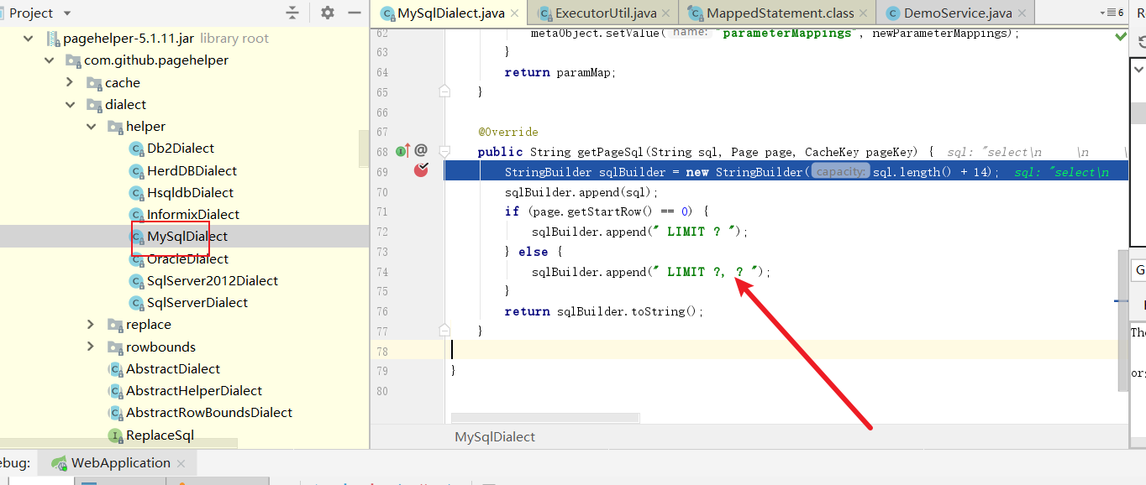Collapse the dialect package folder
Image resolution: width=1146 pixels, height=485 pixels.
tap(71, 105)
